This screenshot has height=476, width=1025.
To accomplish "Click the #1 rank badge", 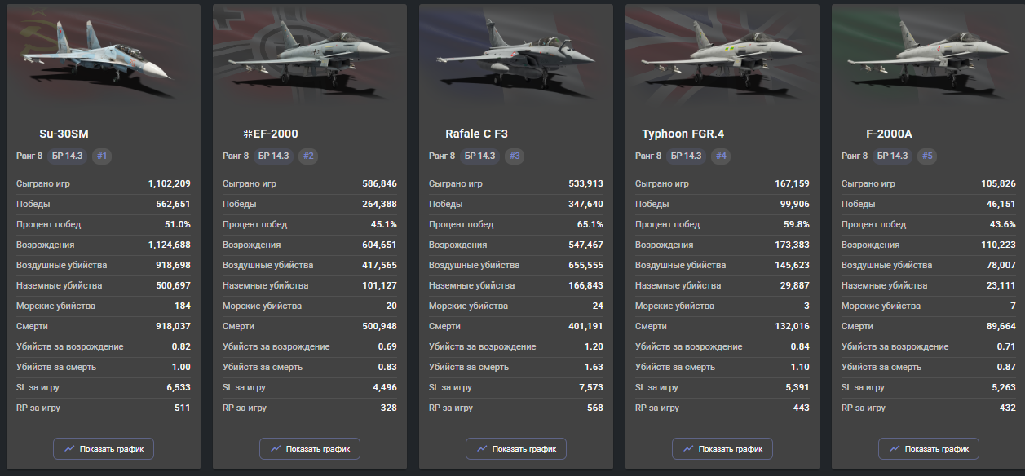I will (102, 156).
